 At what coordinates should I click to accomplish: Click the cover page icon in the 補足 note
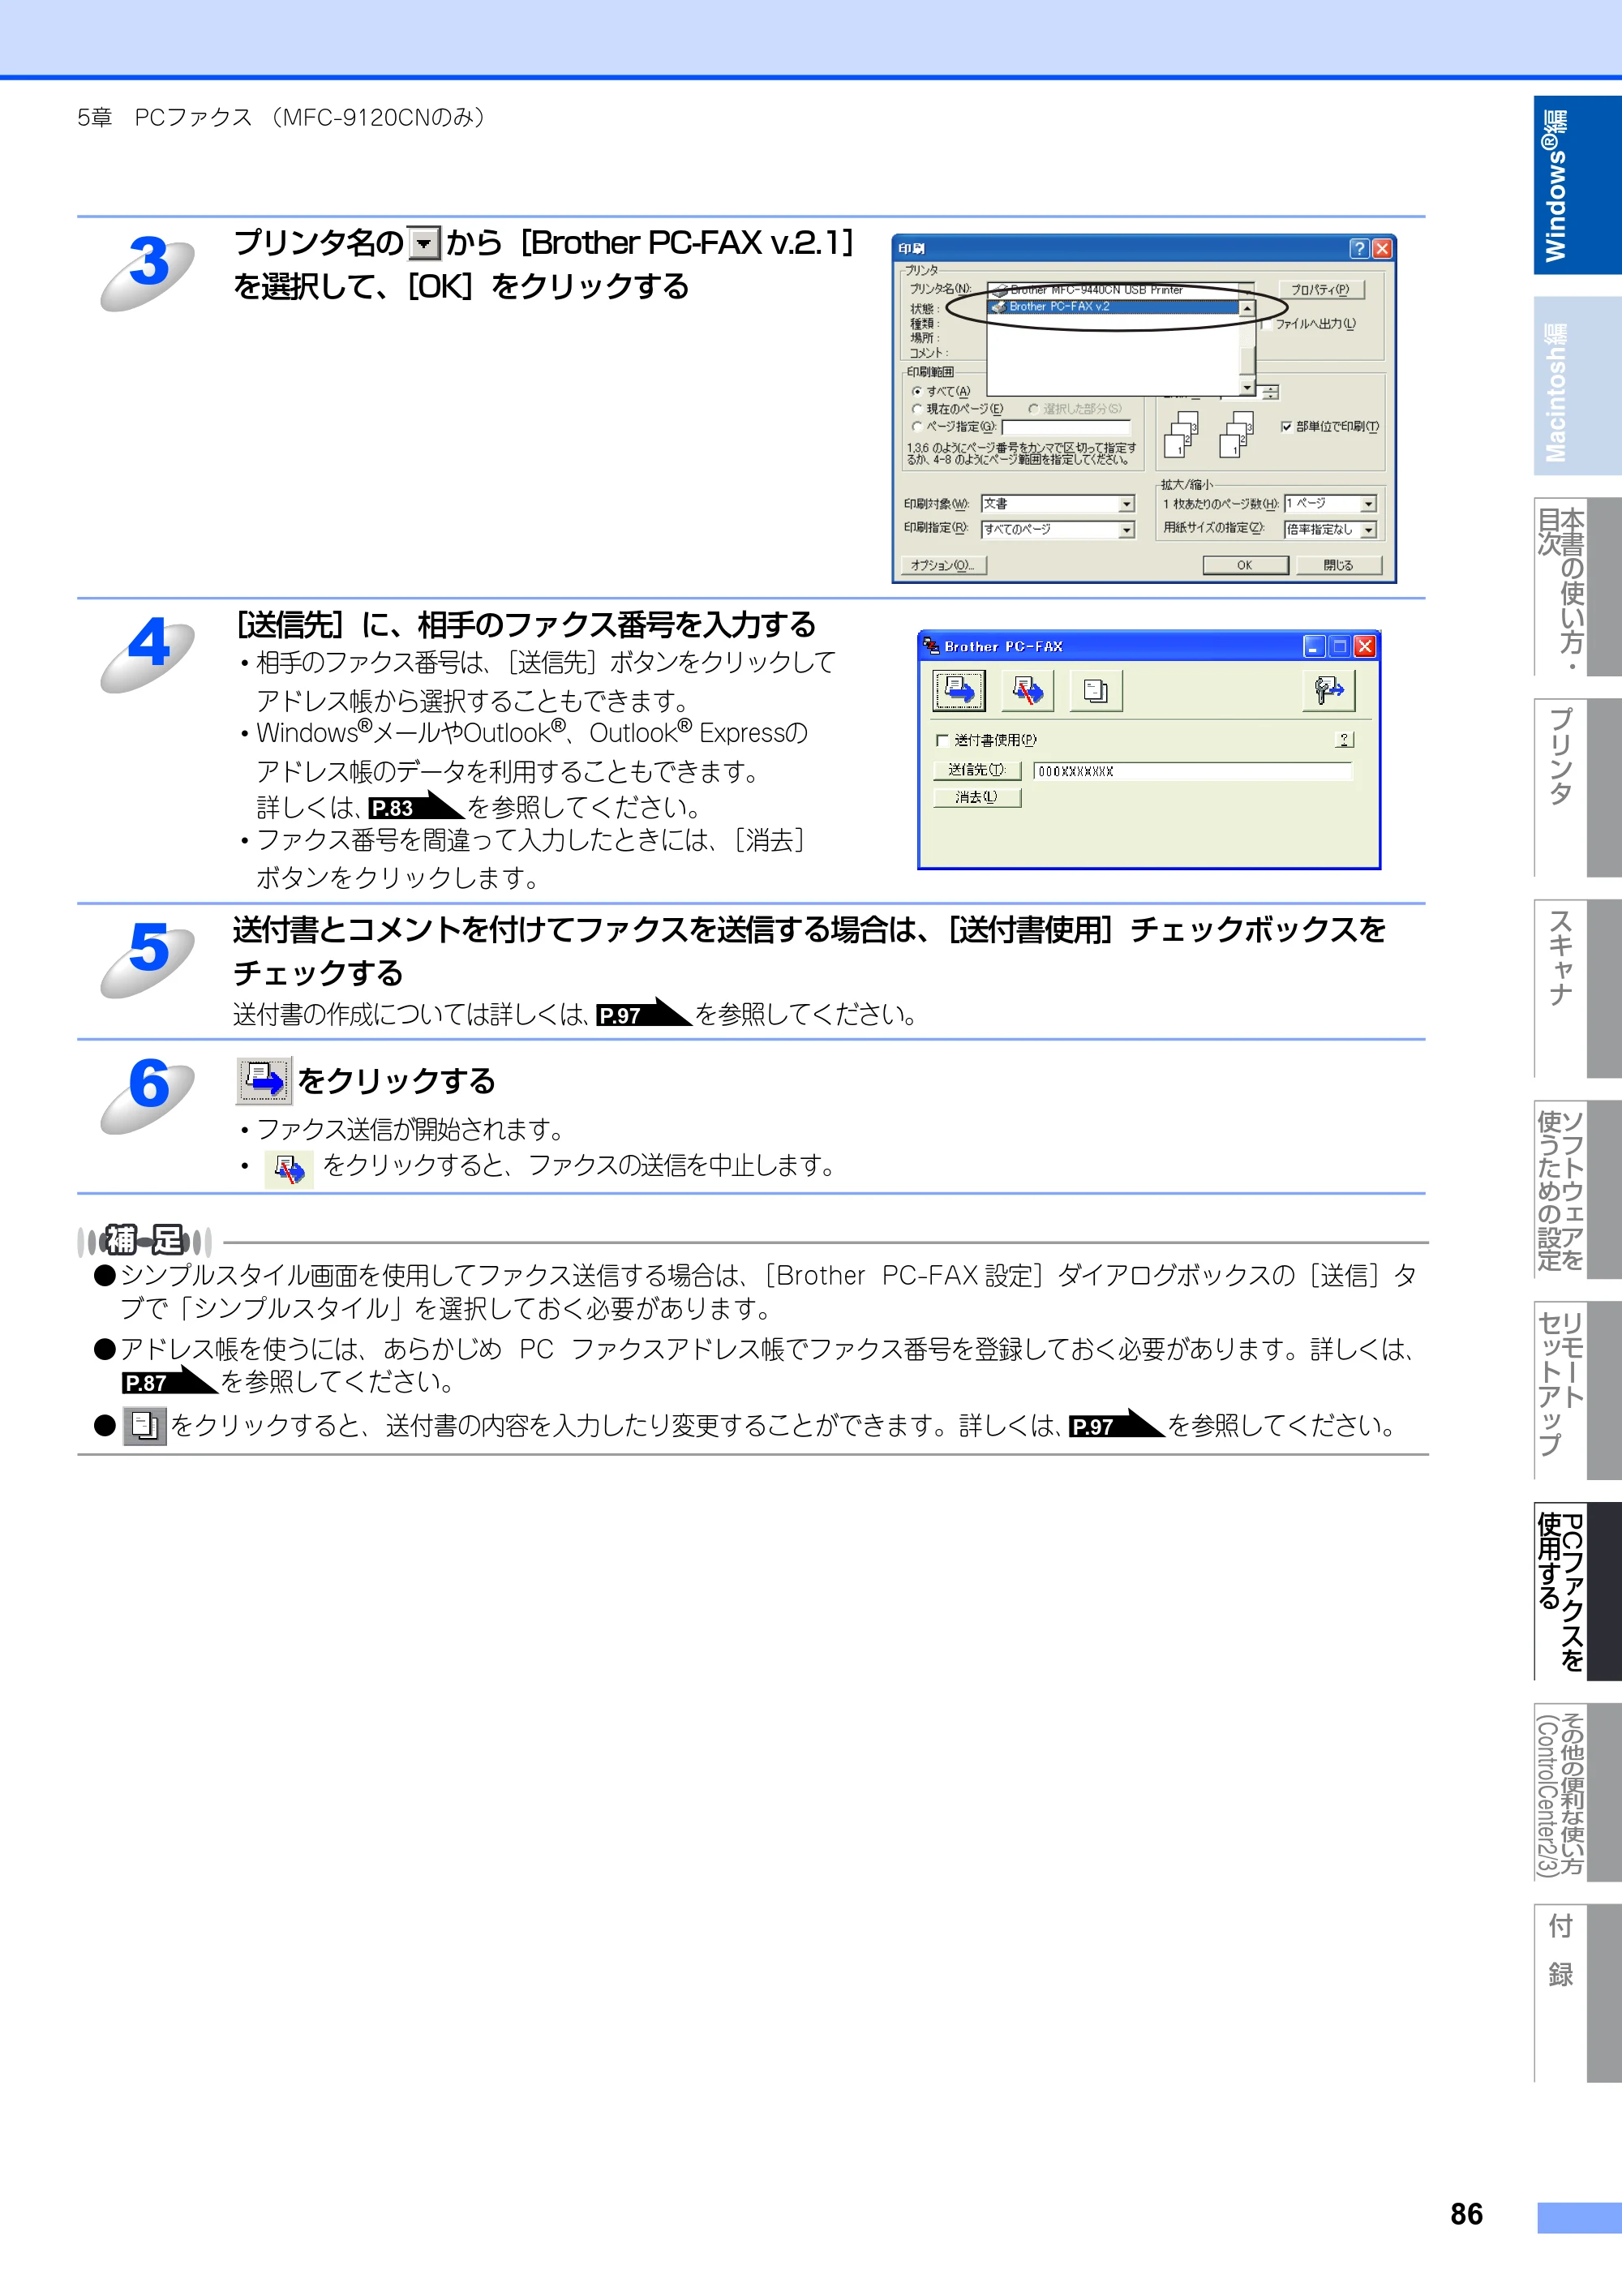(x=145, y=1425)
